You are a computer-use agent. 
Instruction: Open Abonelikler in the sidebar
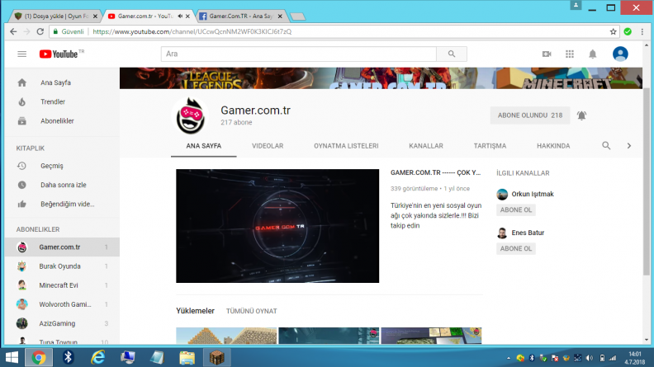[x=62, y=120]
